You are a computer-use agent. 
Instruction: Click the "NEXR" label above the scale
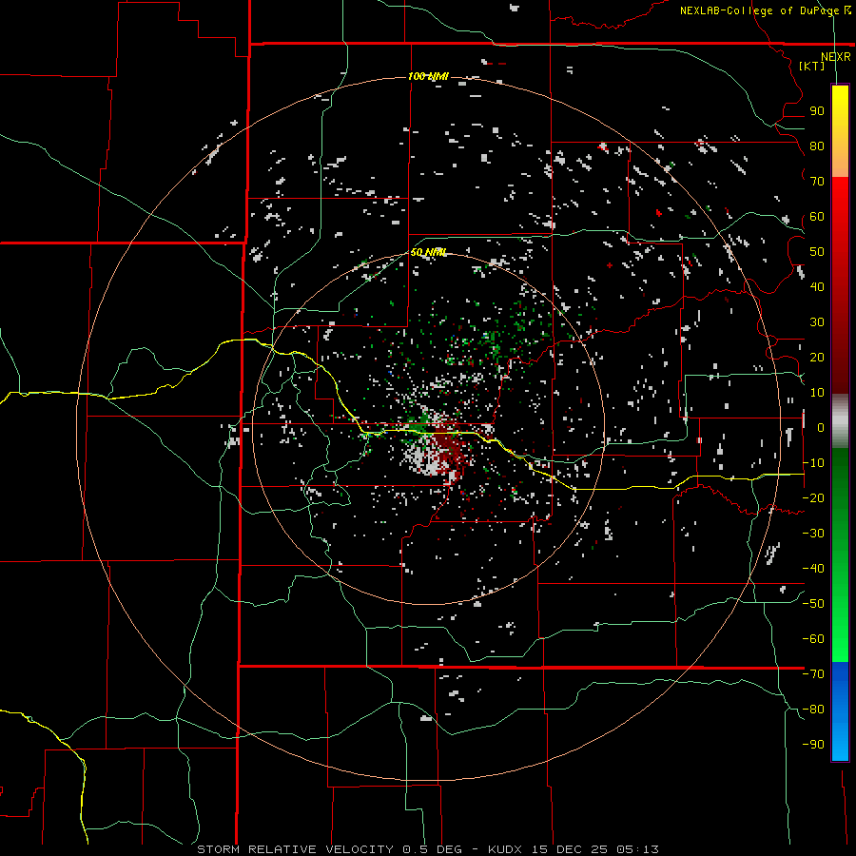[x=836, y=57]
